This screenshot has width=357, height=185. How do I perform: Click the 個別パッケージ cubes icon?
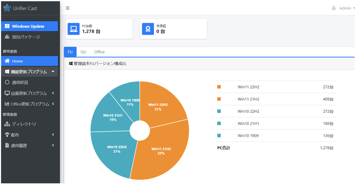[7, 37]
